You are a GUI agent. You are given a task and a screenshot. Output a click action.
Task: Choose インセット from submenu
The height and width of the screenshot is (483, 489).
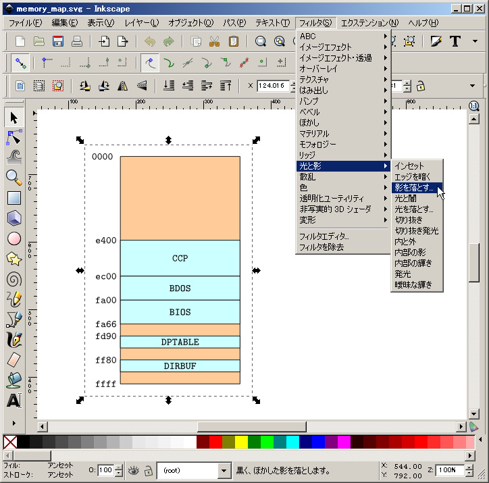tap(417, 166)
